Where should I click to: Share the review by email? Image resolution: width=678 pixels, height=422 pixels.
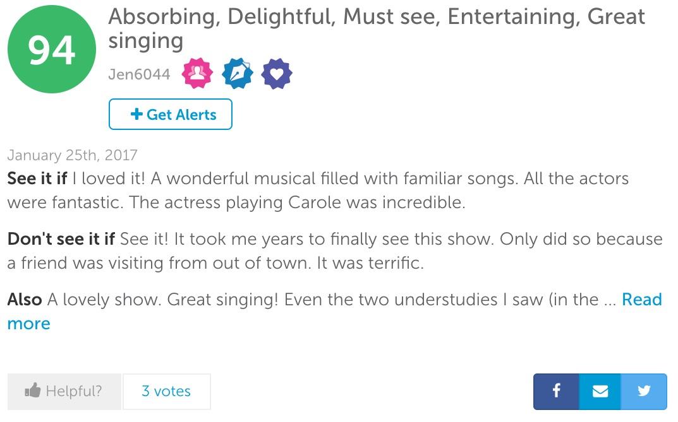(x=600, y=391)
